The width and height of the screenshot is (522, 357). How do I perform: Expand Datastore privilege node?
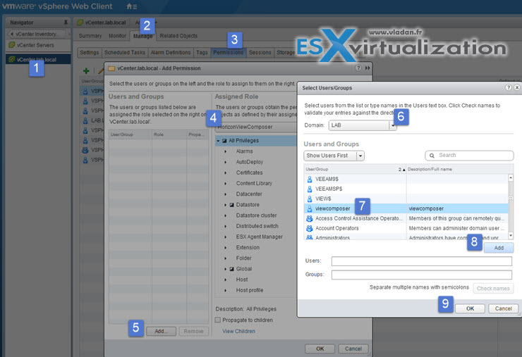tap(226, 205)
